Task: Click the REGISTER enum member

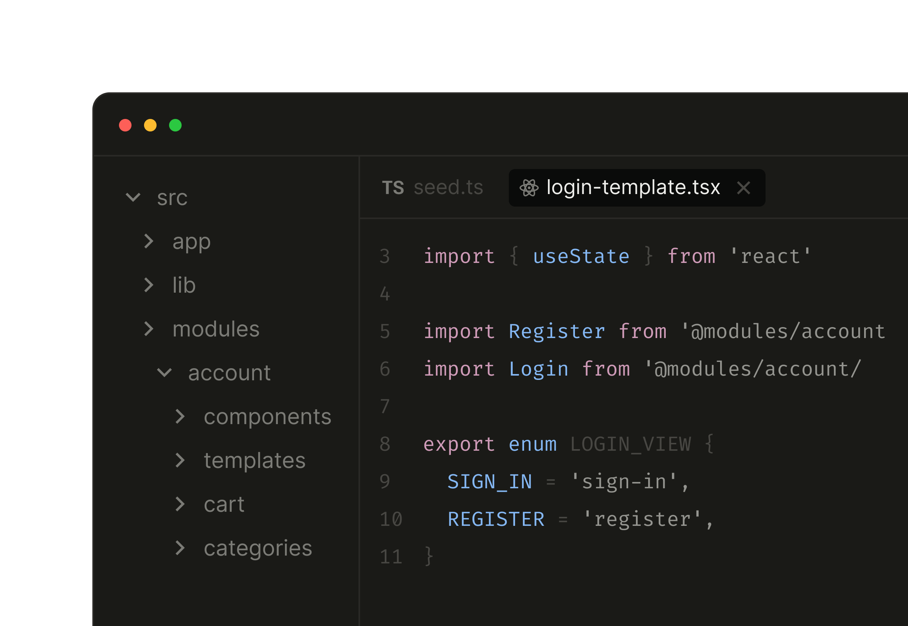Action: [x=496, y=519]
